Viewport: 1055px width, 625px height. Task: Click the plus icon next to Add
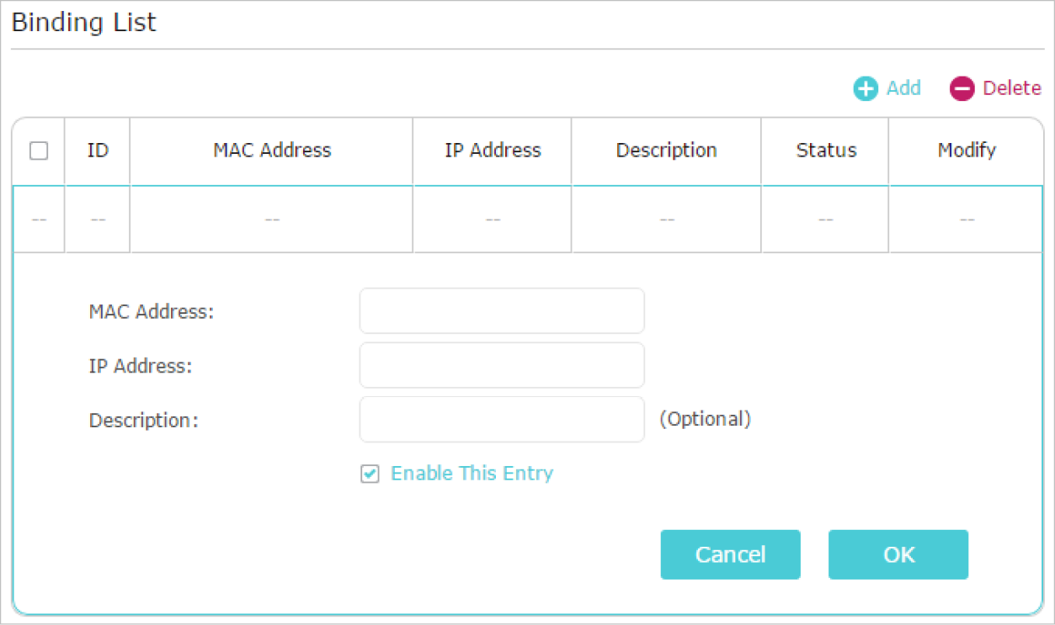[x=866, y=88]
